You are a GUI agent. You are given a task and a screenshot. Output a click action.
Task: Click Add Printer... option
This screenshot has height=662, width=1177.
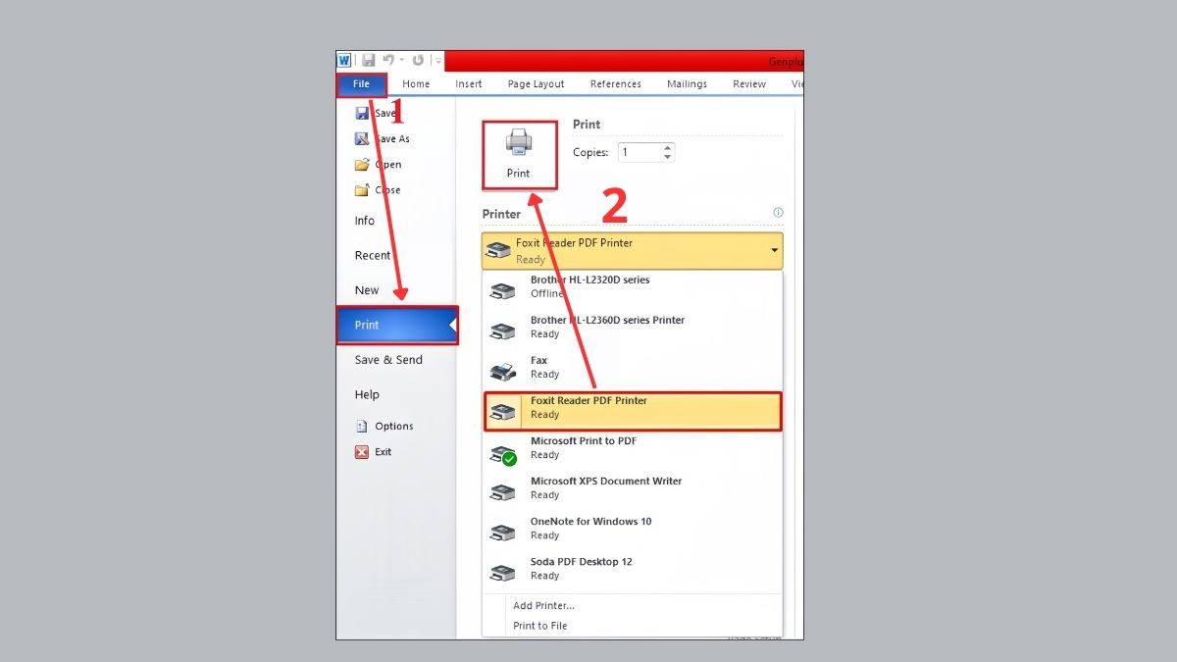[543, 605]
